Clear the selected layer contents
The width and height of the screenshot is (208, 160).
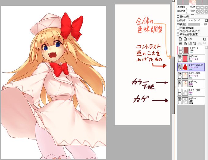[190, 43]
